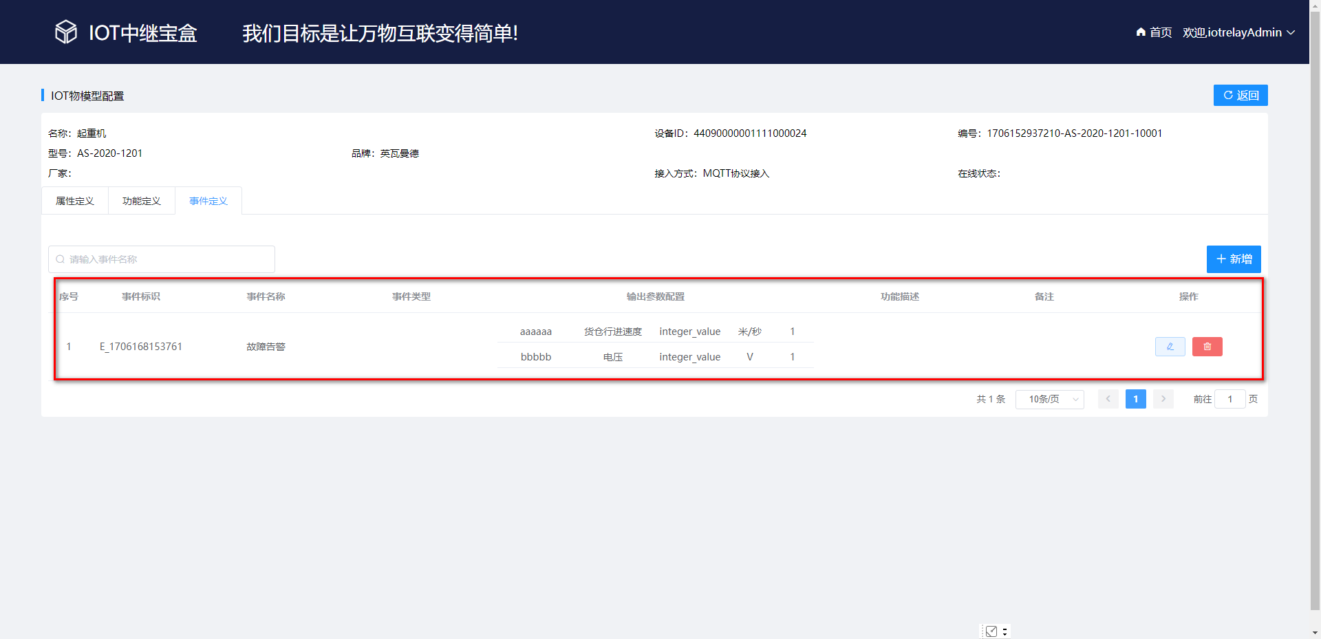Viewport: 1321px width, 639px height.
Task: Click the refresh icon inside the 返回 button
Action: pos(1227,95)
